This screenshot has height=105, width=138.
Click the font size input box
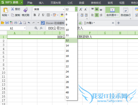point(70,9)
